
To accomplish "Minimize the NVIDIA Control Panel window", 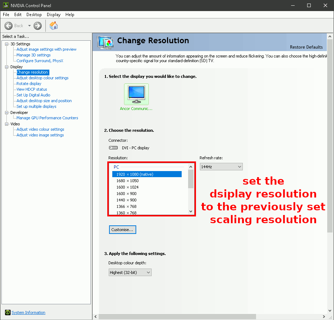I will tap(293, 5).
